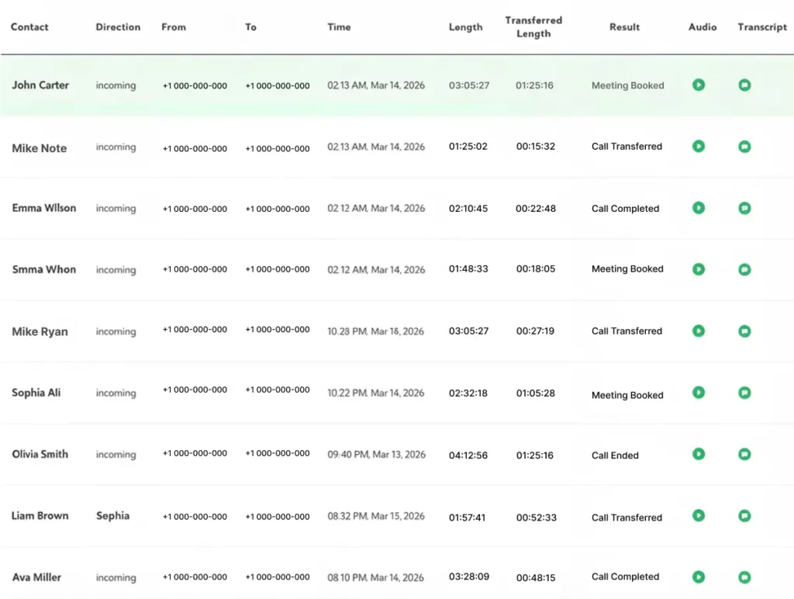Play Sophia Ali's call audio
The image size is (794, 599).
tap(699, 393)
